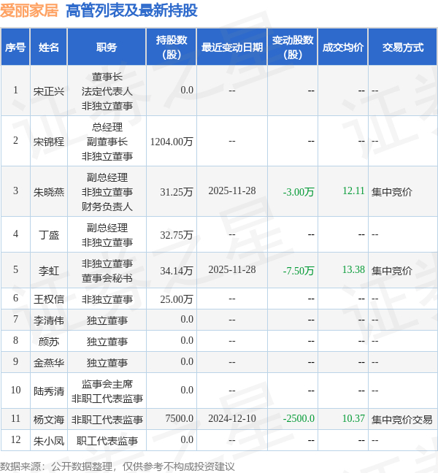Click the change amount -3.00万

pyautogui.click(x=299, y=192)
